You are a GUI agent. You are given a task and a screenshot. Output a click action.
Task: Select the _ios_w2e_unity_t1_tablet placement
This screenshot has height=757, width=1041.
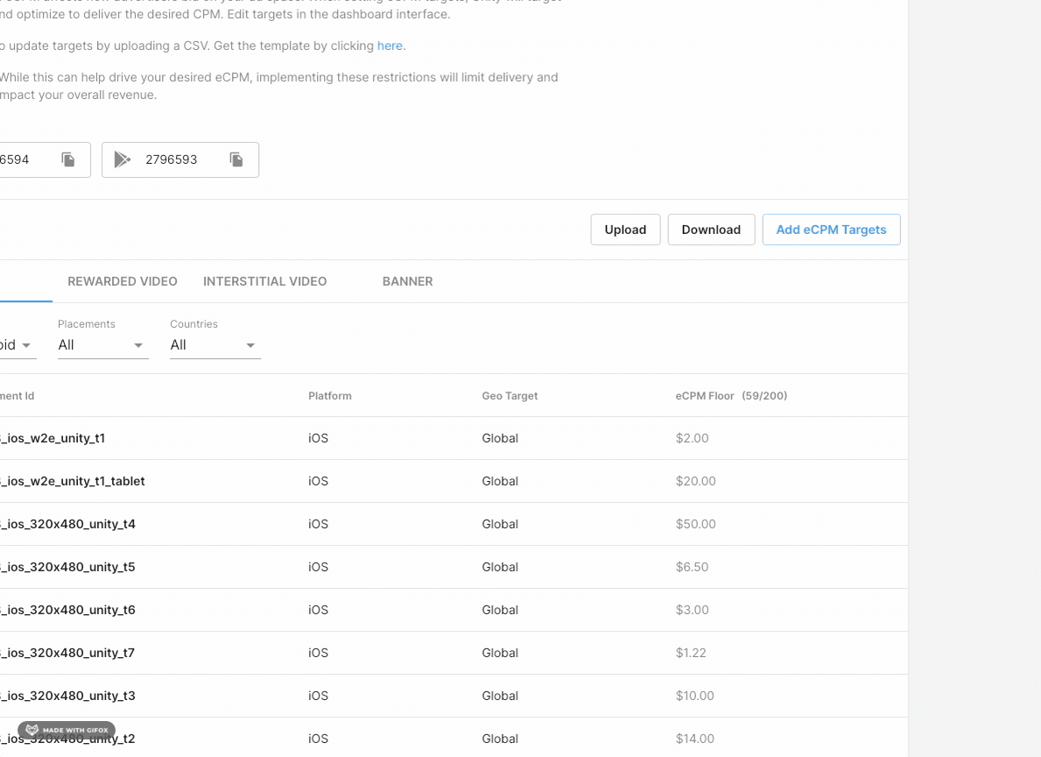[x=73, y=481]
